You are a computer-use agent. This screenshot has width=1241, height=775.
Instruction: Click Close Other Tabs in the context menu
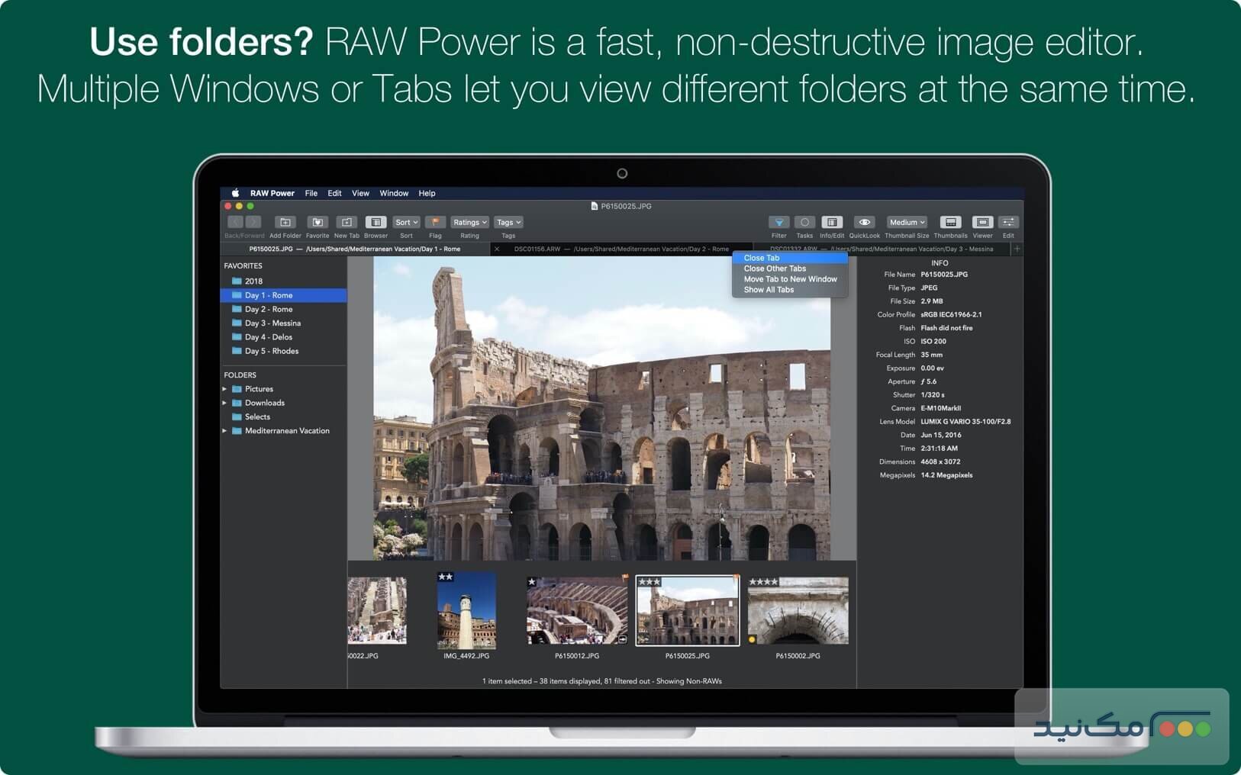coord(775,269)
